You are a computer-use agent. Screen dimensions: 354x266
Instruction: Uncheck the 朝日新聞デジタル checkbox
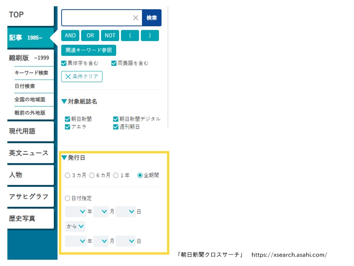115,119
